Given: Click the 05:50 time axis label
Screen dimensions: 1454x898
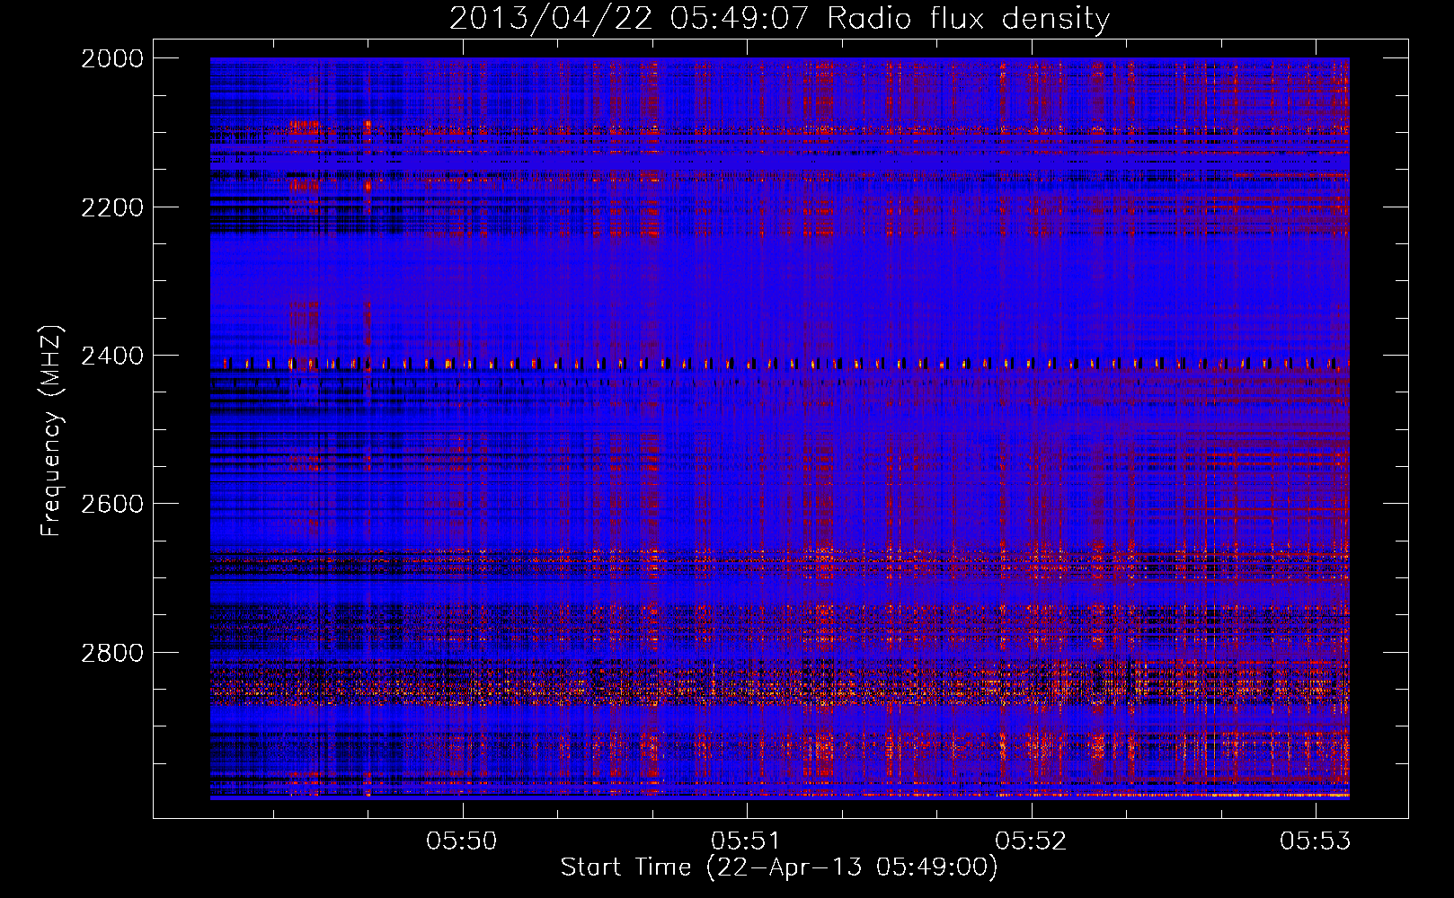Looking at the screenshot, I should (462, 841).
